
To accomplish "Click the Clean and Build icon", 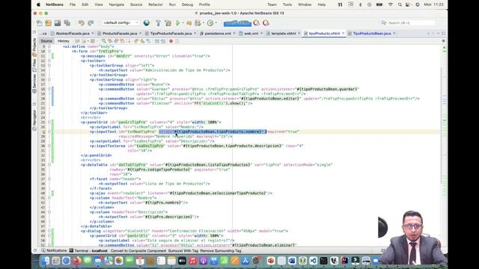I will [168, 23].
